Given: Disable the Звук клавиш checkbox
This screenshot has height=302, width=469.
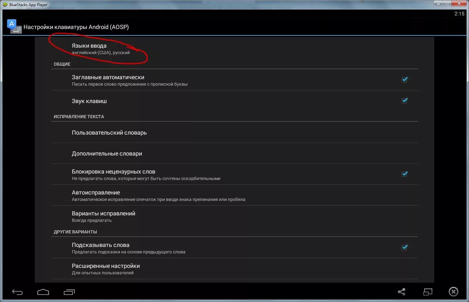Looking at the screenshot, I should (405, 101).
